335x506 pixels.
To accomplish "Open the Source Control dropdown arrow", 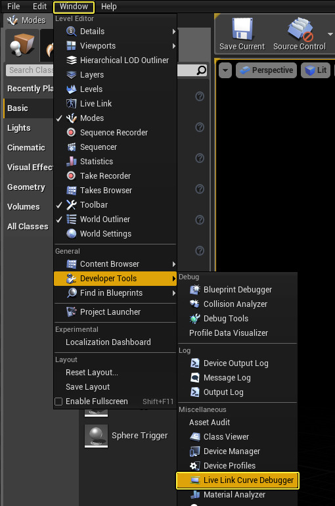I will (330, 34).
